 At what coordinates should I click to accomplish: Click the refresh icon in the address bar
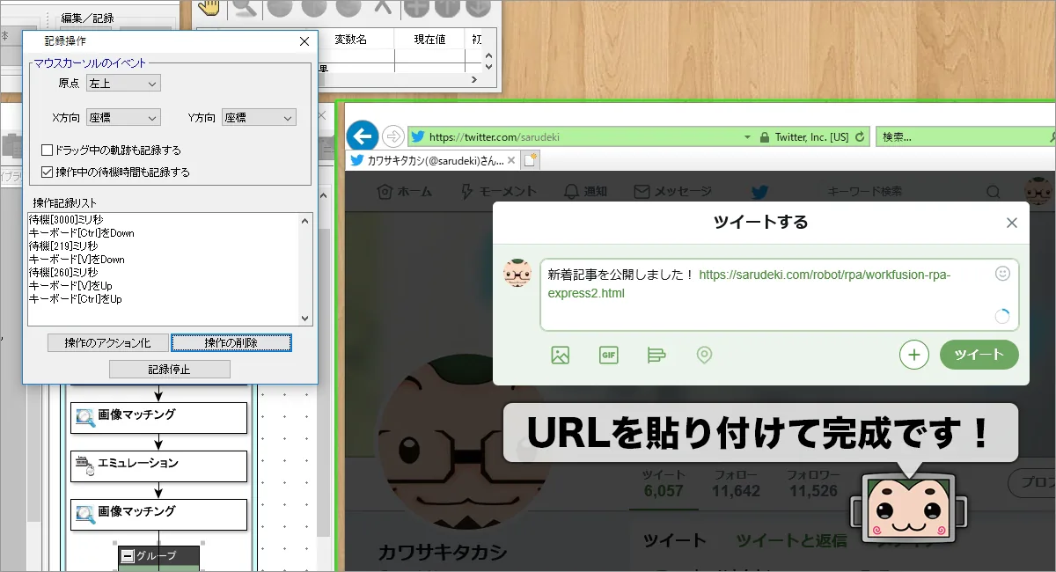(860, 137)
